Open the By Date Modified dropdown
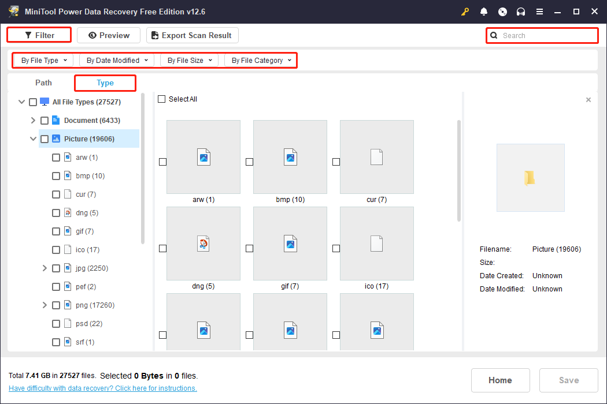This screenshot has height=404, width=607. click(116, 60)
